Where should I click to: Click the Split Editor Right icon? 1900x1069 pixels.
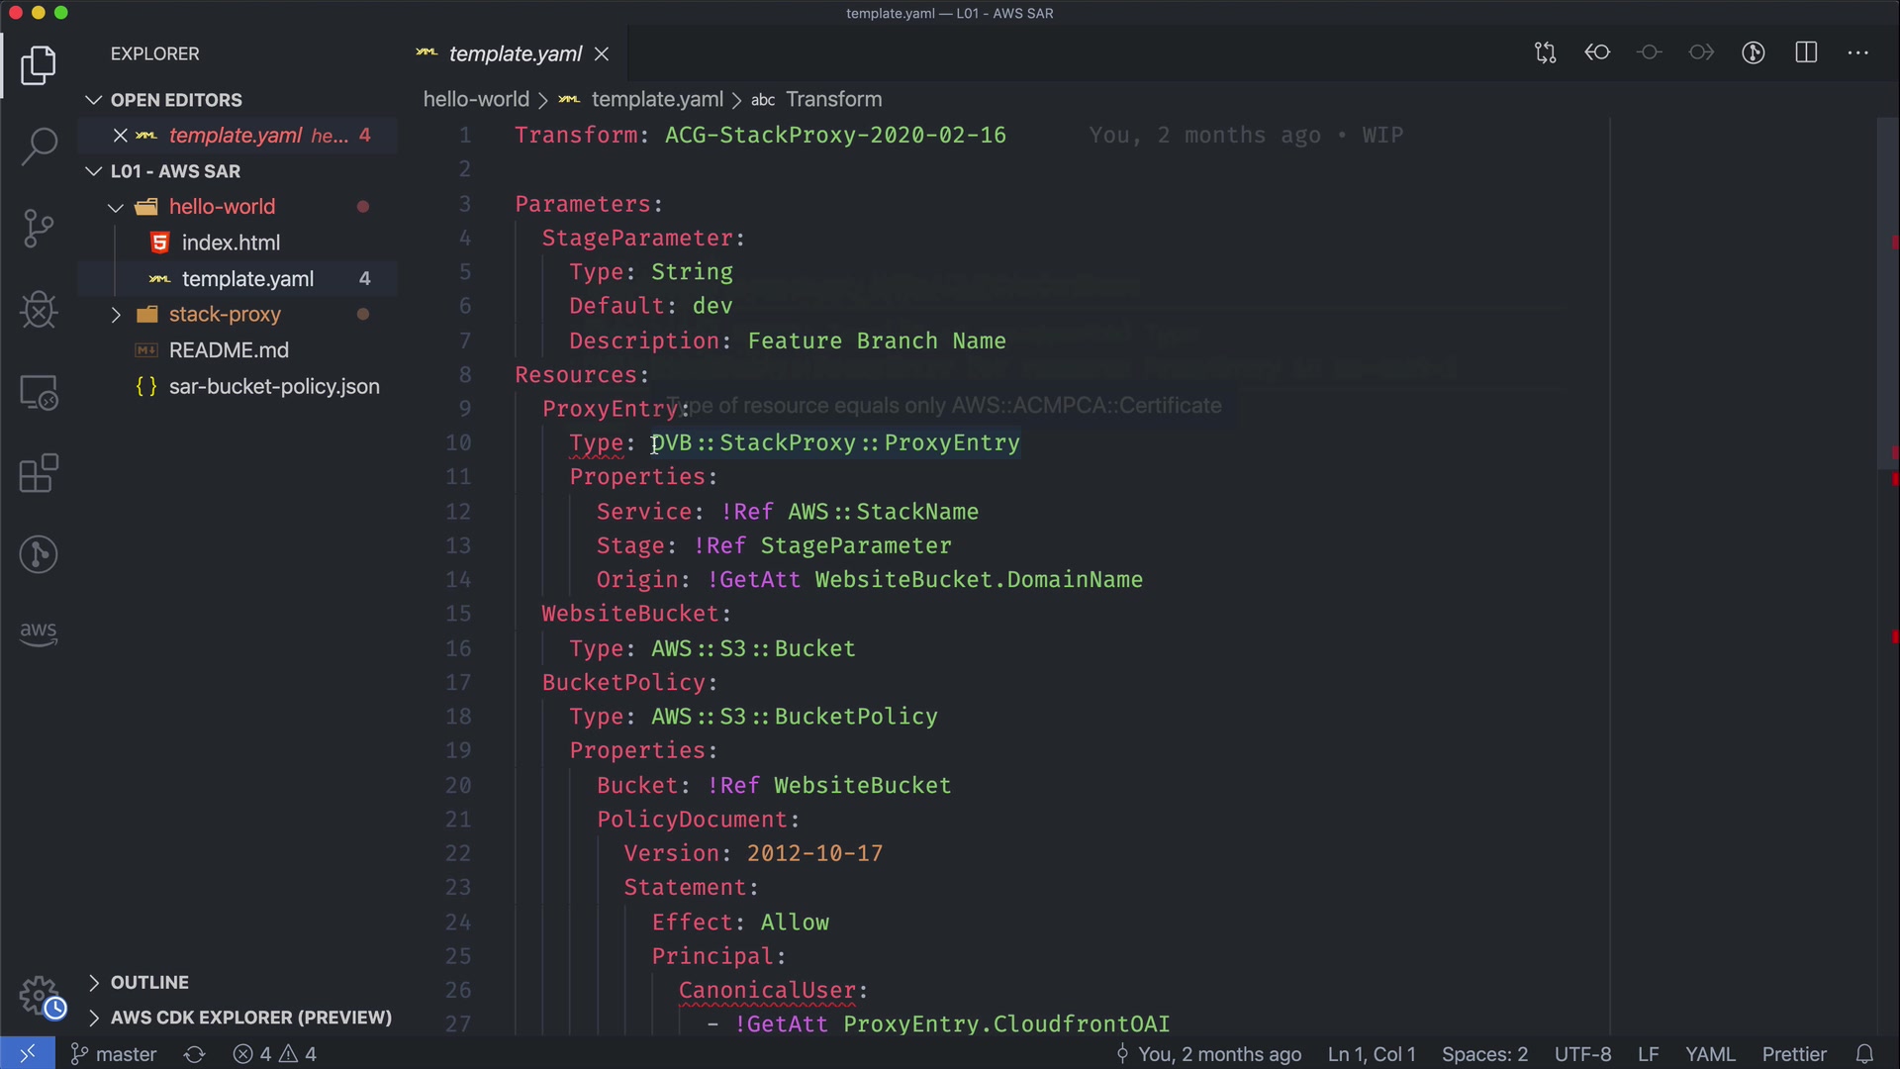1806,53
